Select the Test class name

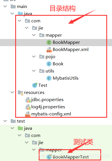(x=43, y=85)
